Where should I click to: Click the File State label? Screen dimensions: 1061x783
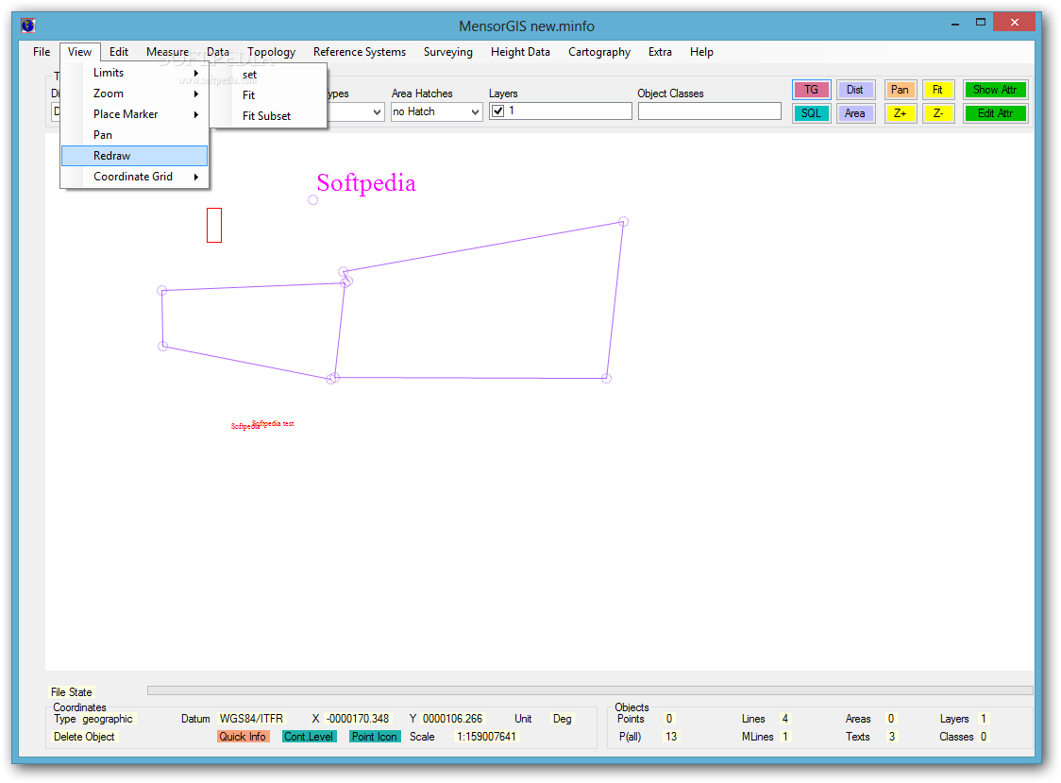[x=71, y=692]
